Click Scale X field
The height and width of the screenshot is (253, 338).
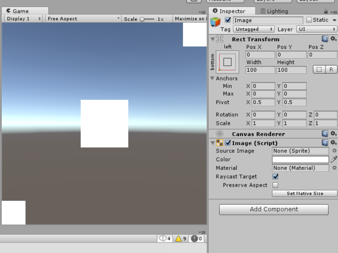[263, 123]
